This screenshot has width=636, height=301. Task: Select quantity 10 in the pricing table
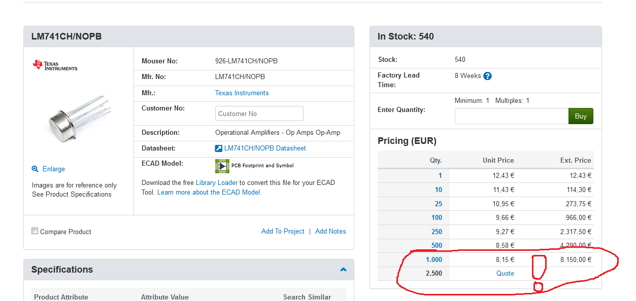click(x=439, y=190)
